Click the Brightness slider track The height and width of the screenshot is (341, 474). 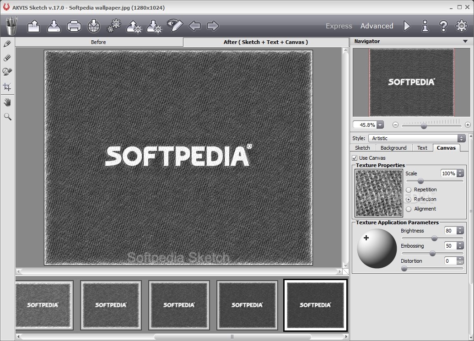(x=432, y=238)
